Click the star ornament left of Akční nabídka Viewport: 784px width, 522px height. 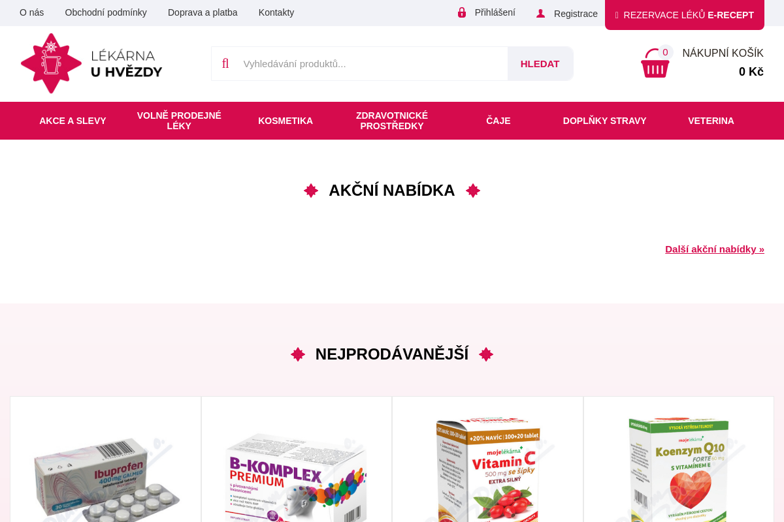coord(311,191)
